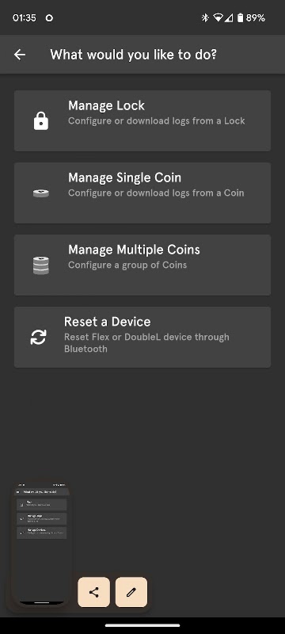Tap the back arrow icon
285x634 pixels.
(x=19, y=55)
